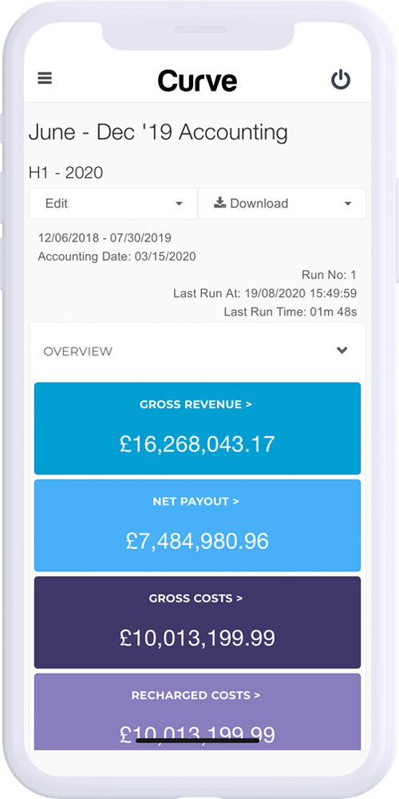The image size is (399, 799).
Task: Open Net Payout details link
Action: pos(196,502)
